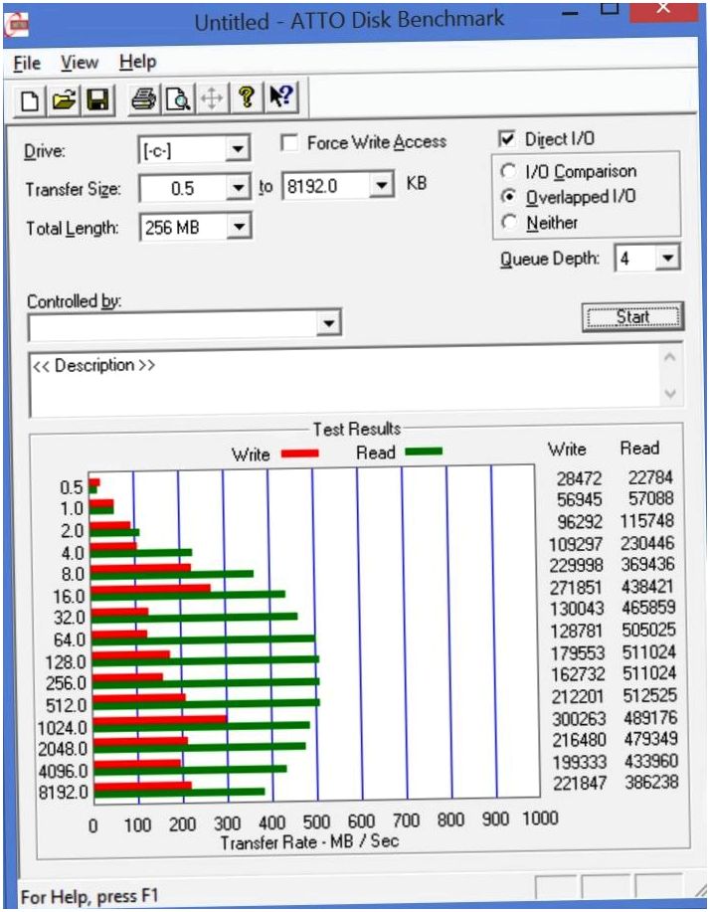
Task: Uncheck the Direct I/O checkbox
Action: click(x=507, y=139)
